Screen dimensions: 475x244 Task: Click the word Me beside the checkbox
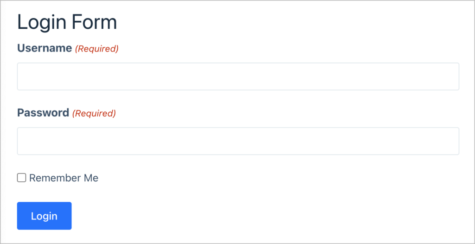pyautogui.click(x=91, y=178)
